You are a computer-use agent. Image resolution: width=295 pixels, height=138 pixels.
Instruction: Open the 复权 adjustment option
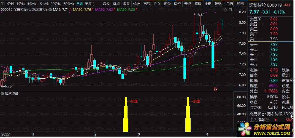[106, 4]
